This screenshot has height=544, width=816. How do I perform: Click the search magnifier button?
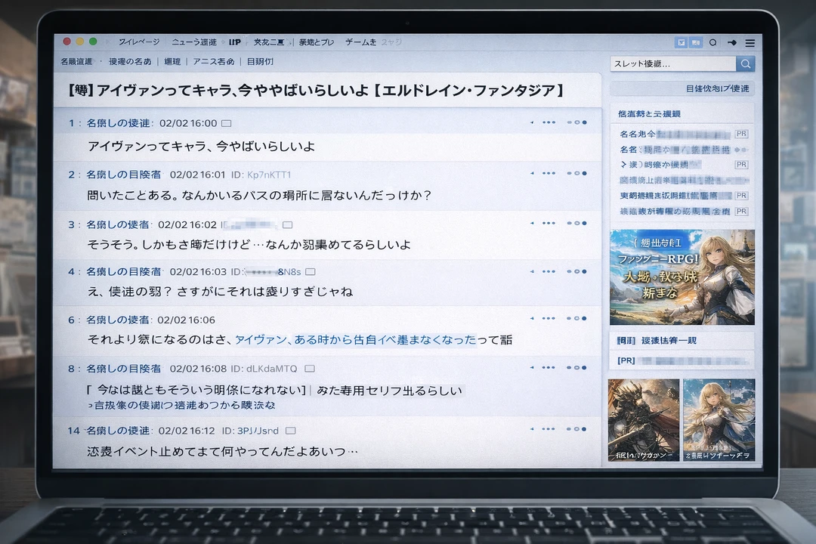745,64
